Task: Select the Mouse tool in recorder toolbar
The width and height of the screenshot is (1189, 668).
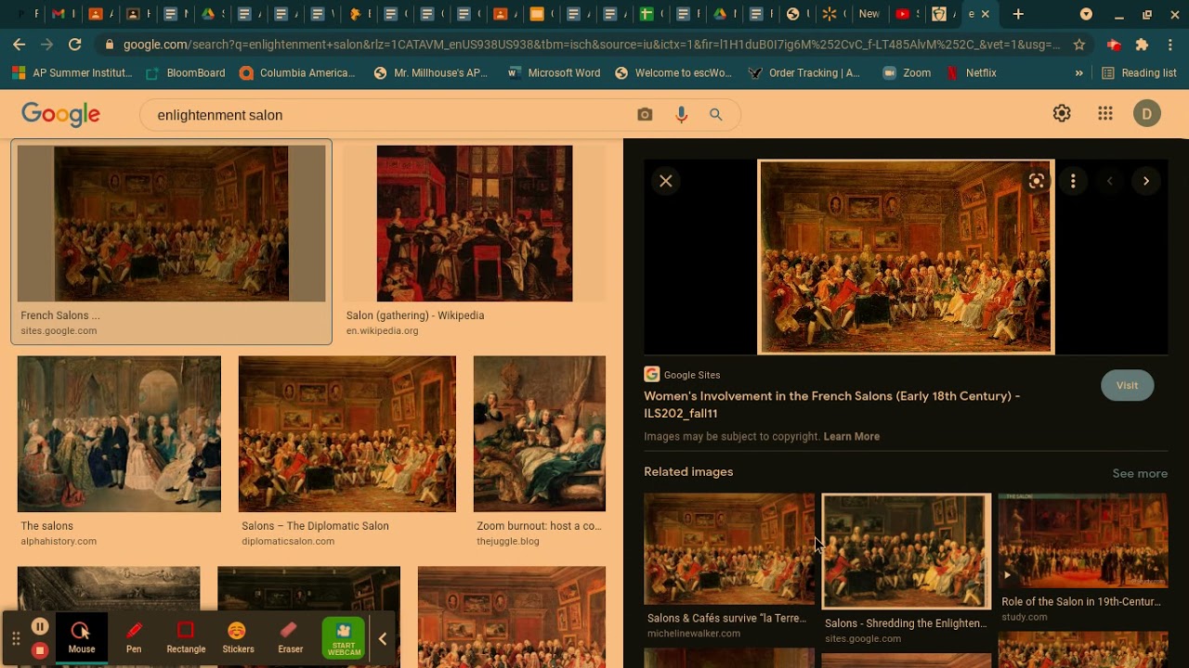Action: [x=82, y=637]
